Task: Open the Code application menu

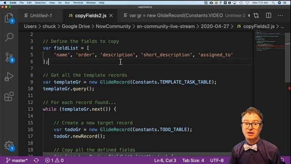Action: 13,3
